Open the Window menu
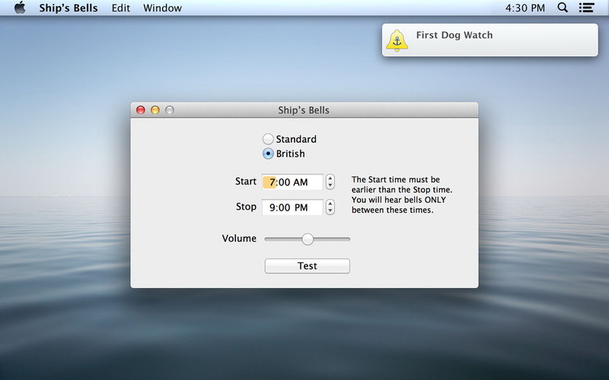 (162, 8)
